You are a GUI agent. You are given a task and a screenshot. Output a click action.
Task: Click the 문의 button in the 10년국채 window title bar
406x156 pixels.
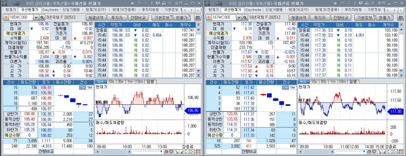(381, 4)
